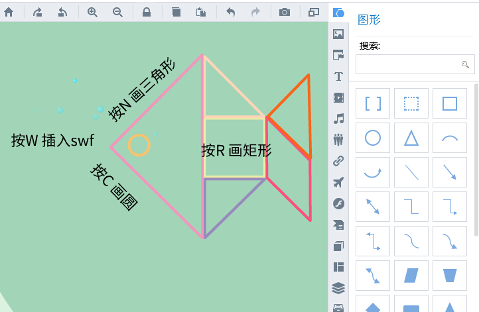Select the solid outline rectangle shape
Image resolution: width=479 pixels, height=312 pixels.
point(450,103)
